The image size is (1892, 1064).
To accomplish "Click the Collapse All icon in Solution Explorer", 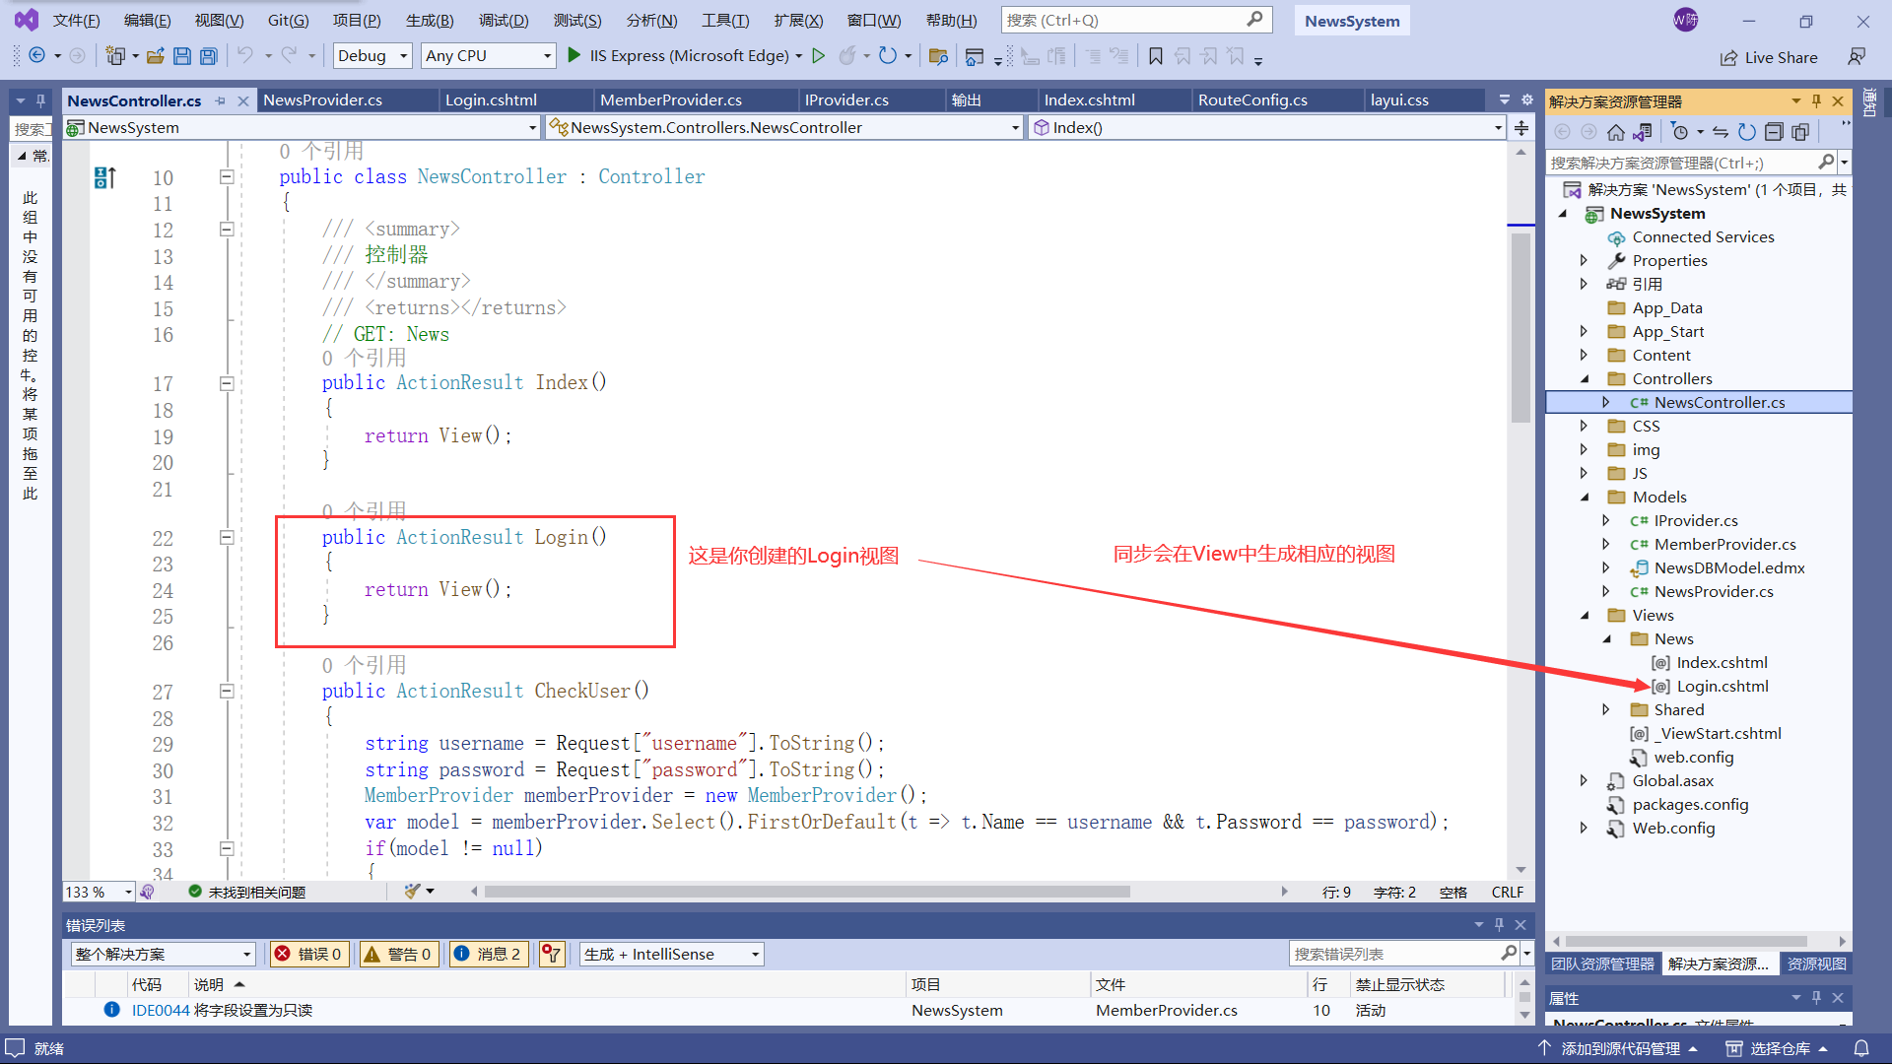I will [1774, 132].
